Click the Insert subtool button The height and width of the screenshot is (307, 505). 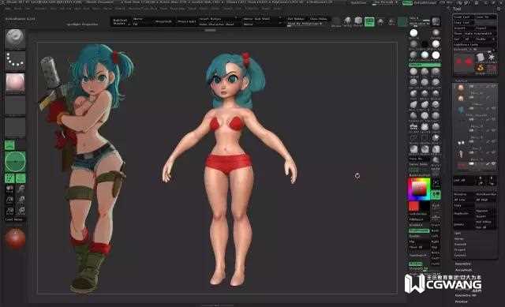click(x=486, y=216)
